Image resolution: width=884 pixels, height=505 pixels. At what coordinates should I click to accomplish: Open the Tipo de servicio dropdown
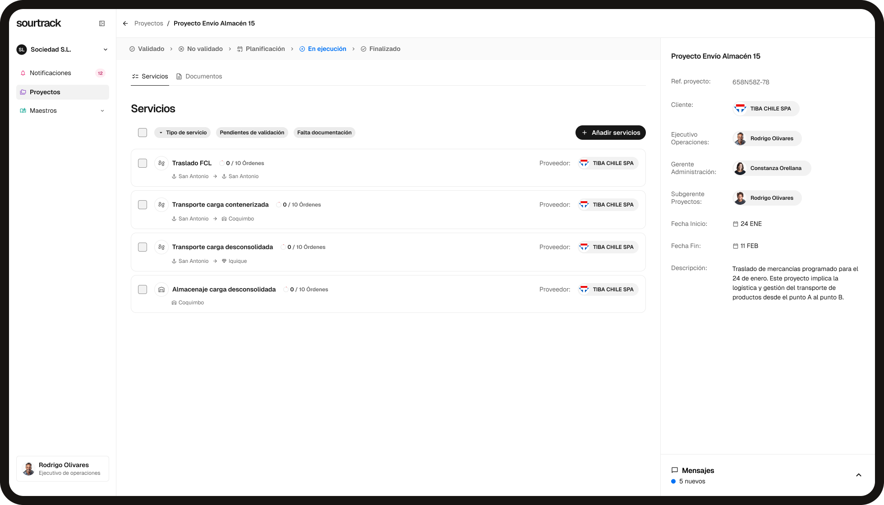coord(182,132)
